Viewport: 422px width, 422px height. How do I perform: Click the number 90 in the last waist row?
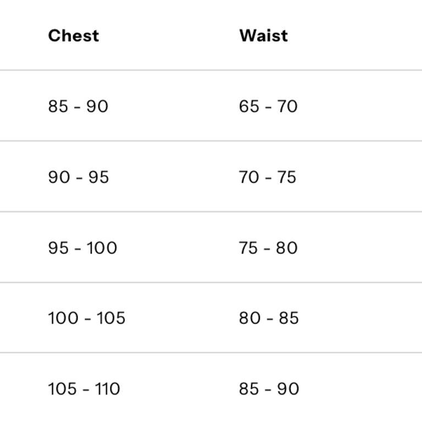(287, 389)
